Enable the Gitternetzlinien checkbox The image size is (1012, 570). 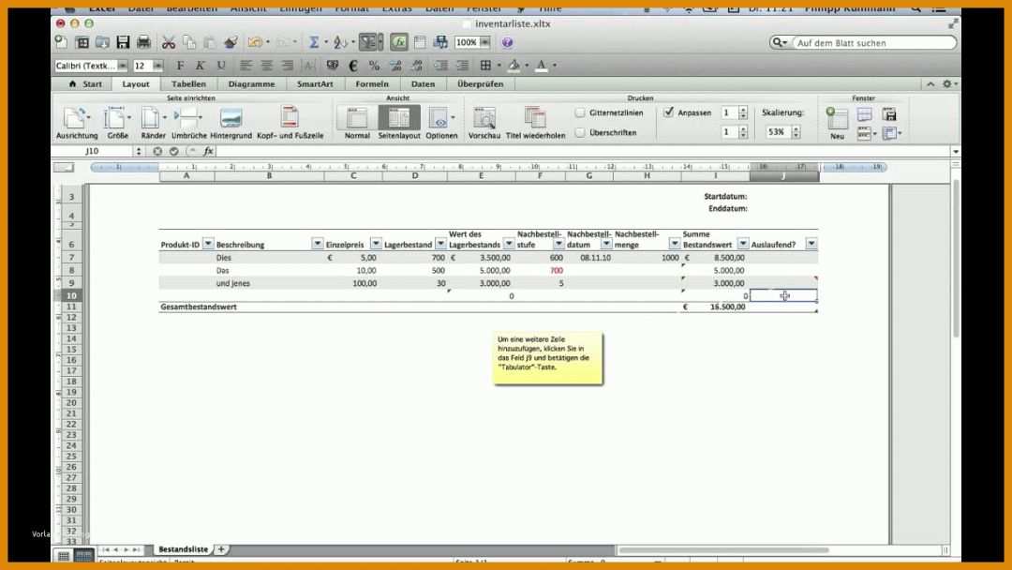coord(579,112)
